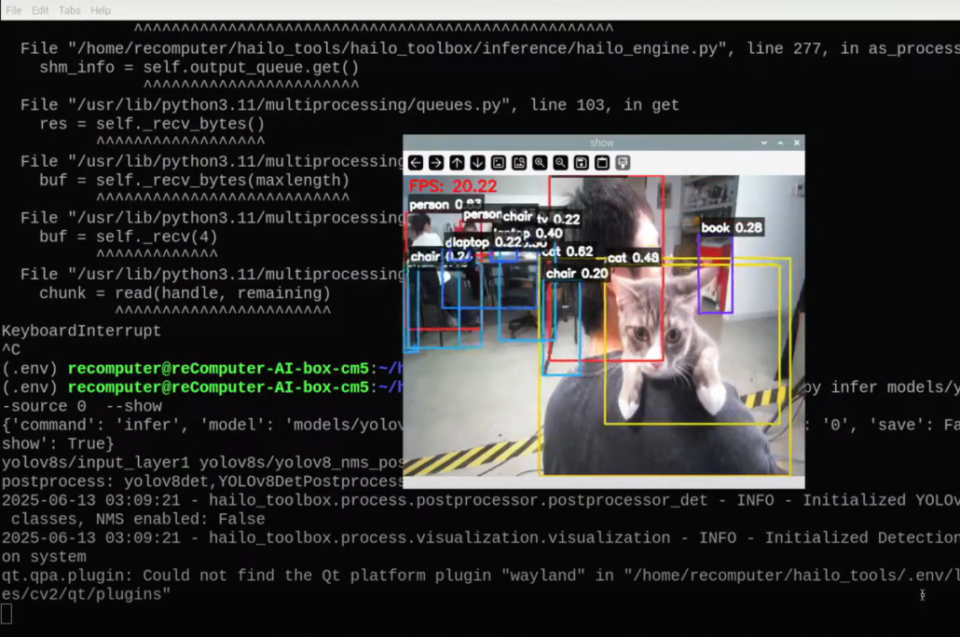Open the Edit menu in terminal
The image size is (960, 637).
[x=40, y=10]
